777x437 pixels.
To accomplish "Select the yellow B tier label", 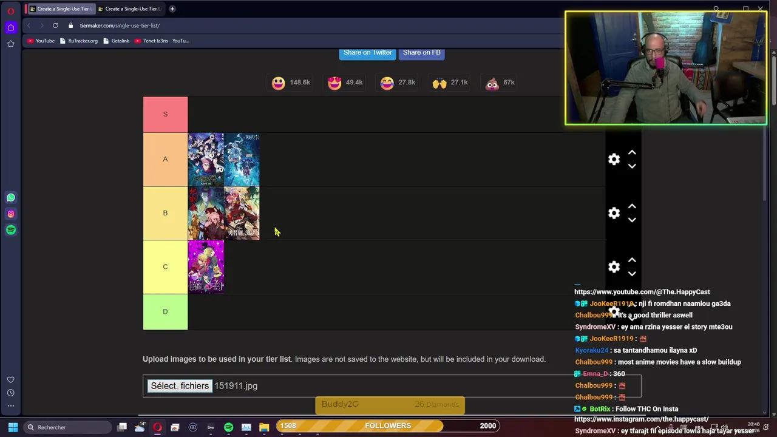I will coord(165,213).
